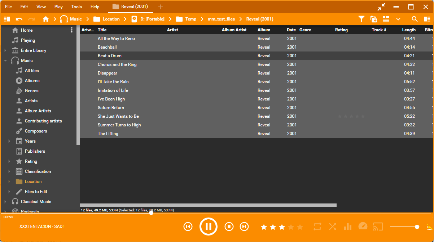Open the speed gauge icon in player
434x242 pixels.
pos(363,226)
